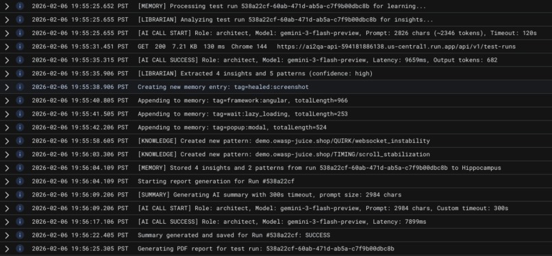Click info icon on tag=wait:lazy_loading row
Screen dimensions: 552x256
point(20,114)
